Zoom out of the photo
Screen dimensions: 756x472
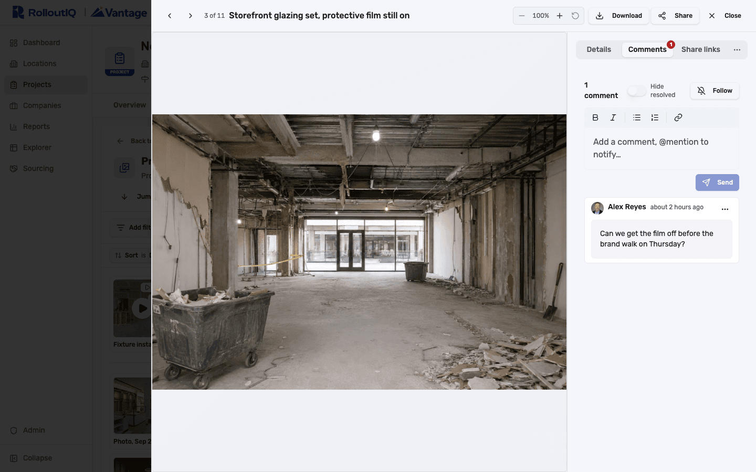pos(522,16)
